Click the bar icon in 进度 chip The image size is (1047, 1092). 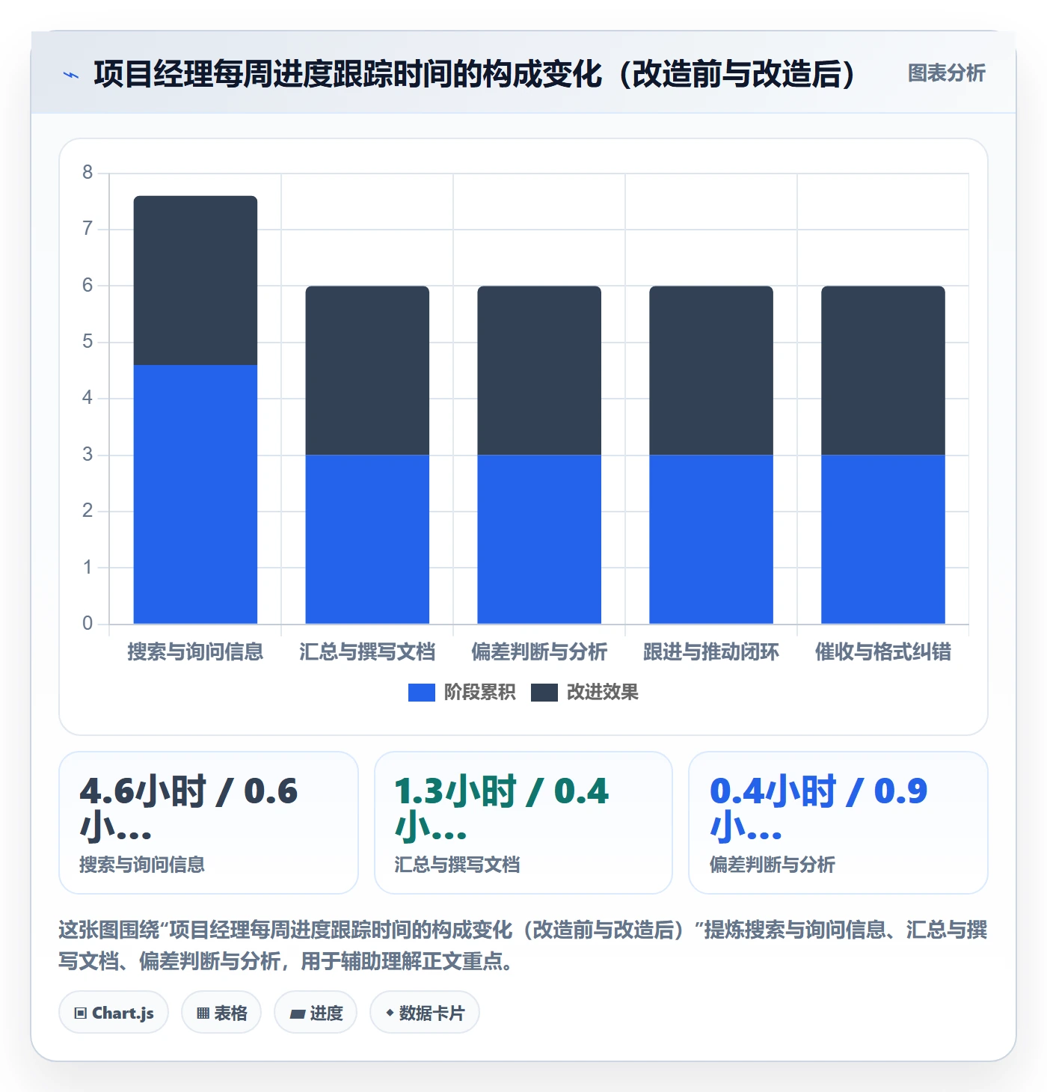coord(298,1014)
